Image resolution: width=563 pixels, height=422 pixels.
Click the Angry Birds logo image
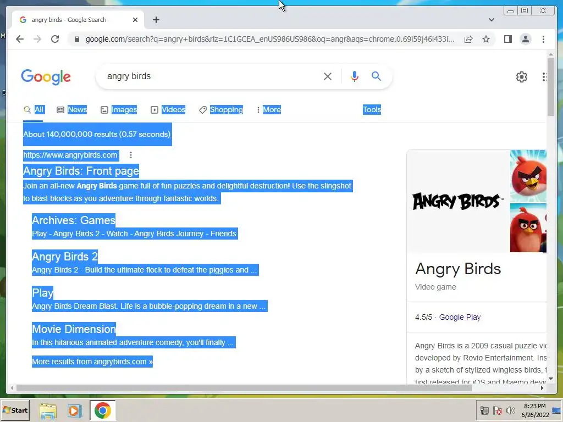[458, 201]
